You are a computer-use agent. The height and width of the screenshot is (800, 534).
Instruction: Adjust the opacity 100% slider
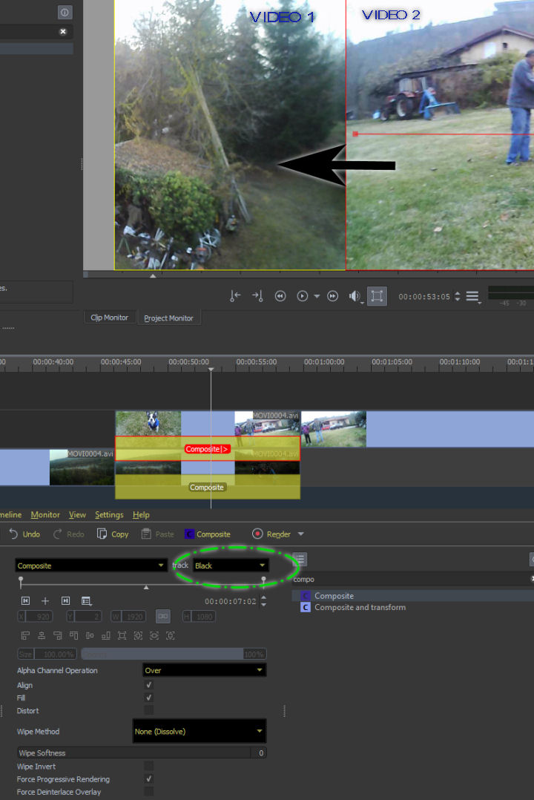point(174,654)
